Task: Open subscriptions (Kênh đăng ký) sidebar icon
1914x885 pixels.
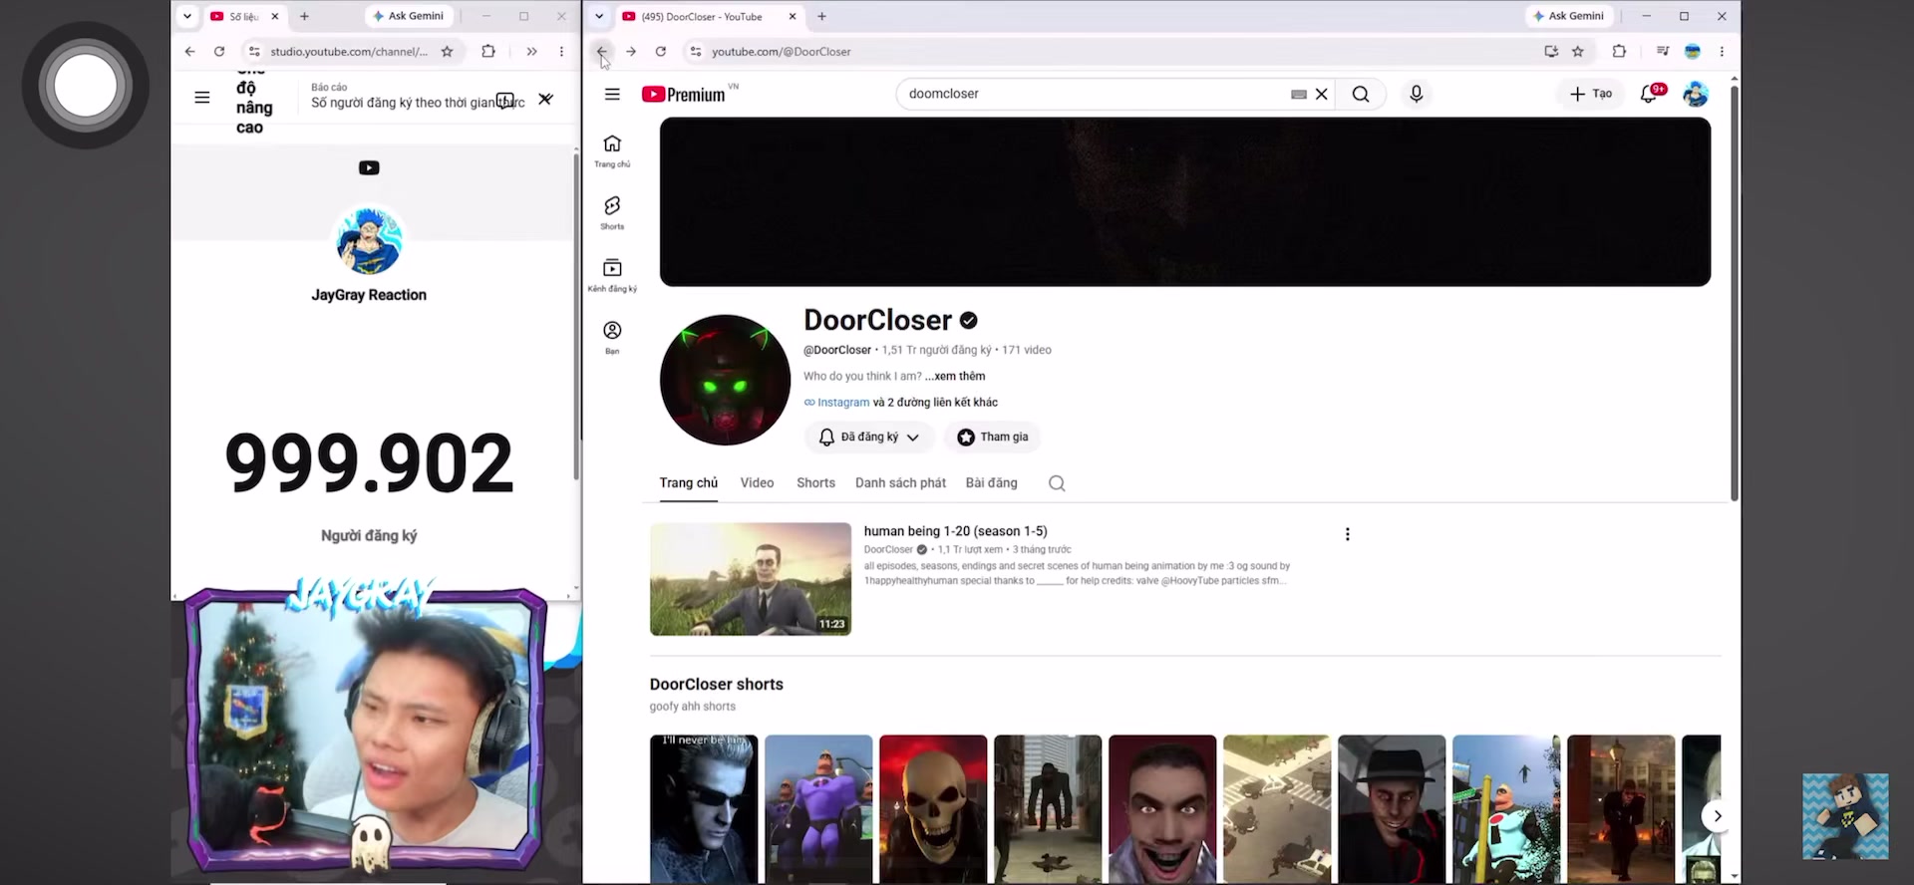Action: (x=612, y=275)
